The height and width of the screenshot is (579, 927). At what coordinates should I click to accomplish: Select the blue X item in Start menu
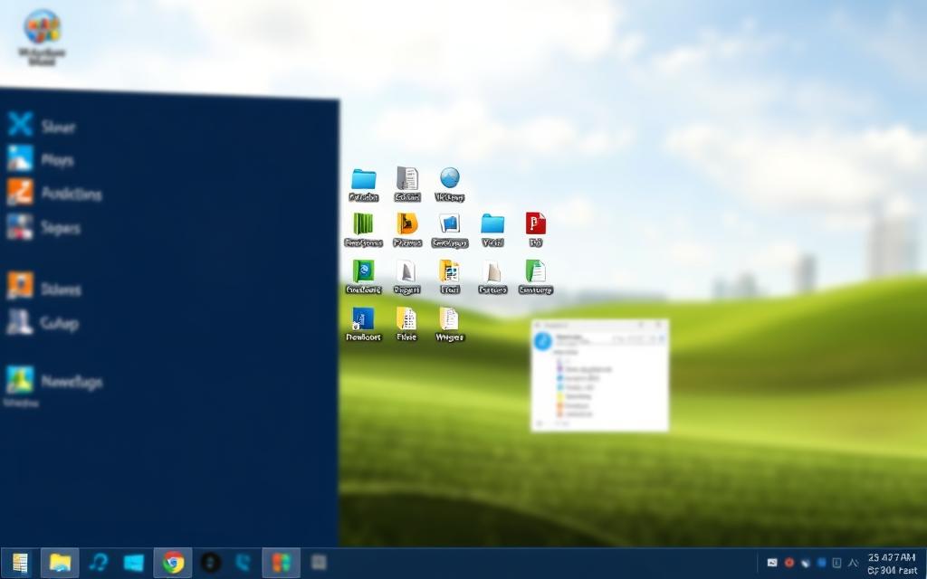(20, 125)
